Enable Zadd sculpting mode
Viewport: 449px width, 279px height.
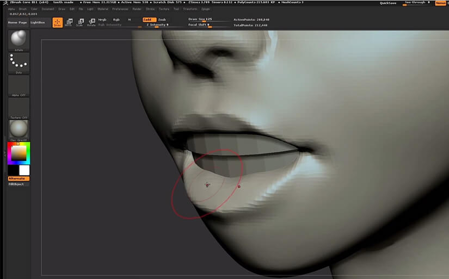(x=150, y=20)
